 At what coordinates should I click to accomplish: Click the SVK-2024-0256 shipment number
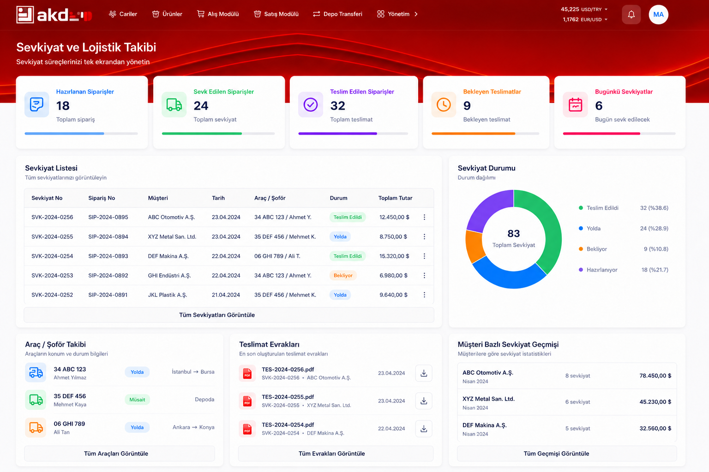[x=52, y=217]
